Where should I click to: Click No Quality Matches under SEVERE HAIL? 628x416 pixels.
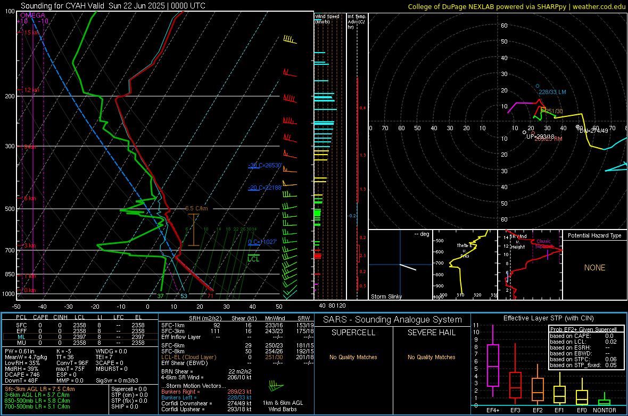[431, 357]
